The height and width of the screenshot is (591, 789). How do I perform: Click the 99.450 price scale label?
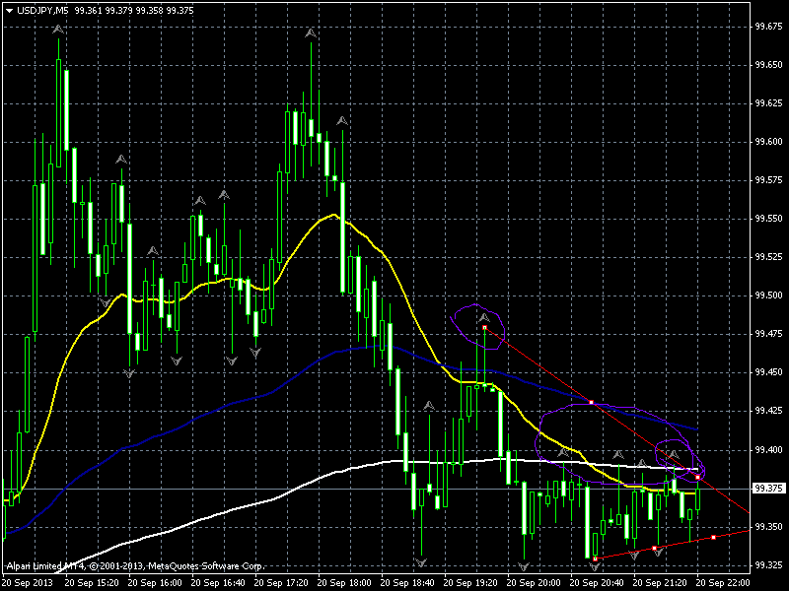point(769,372)
